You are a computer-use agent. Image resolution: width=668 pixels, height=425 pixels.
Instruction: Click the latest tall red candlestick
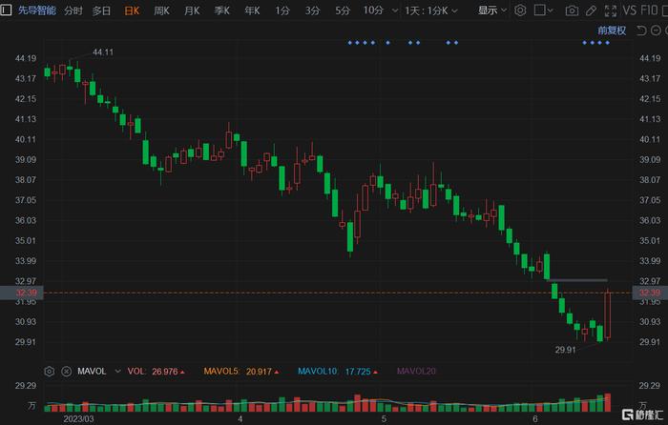[608, 314]
